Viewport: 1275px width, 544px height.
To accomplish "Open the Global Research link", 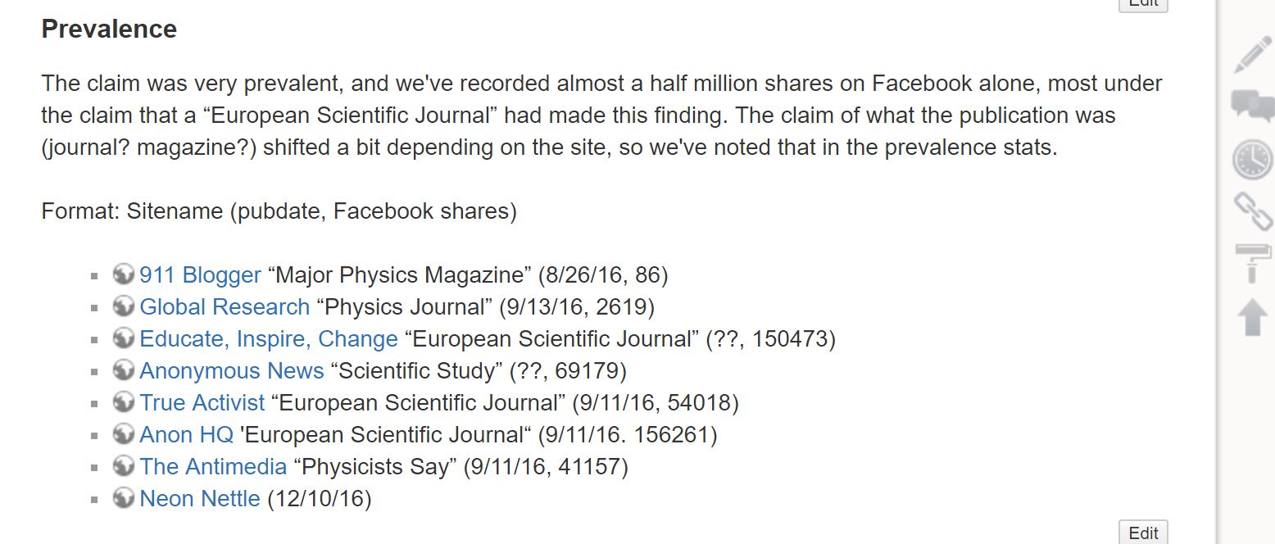I will [225, 307].
